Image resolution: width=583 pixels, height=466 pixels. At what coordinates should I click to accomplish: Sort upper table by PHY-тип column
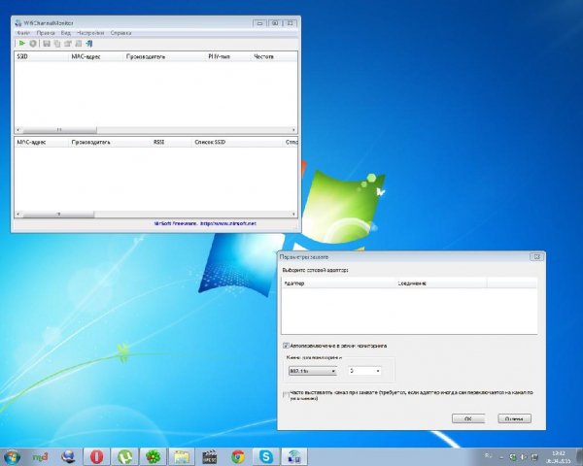(x=228, y=56)
